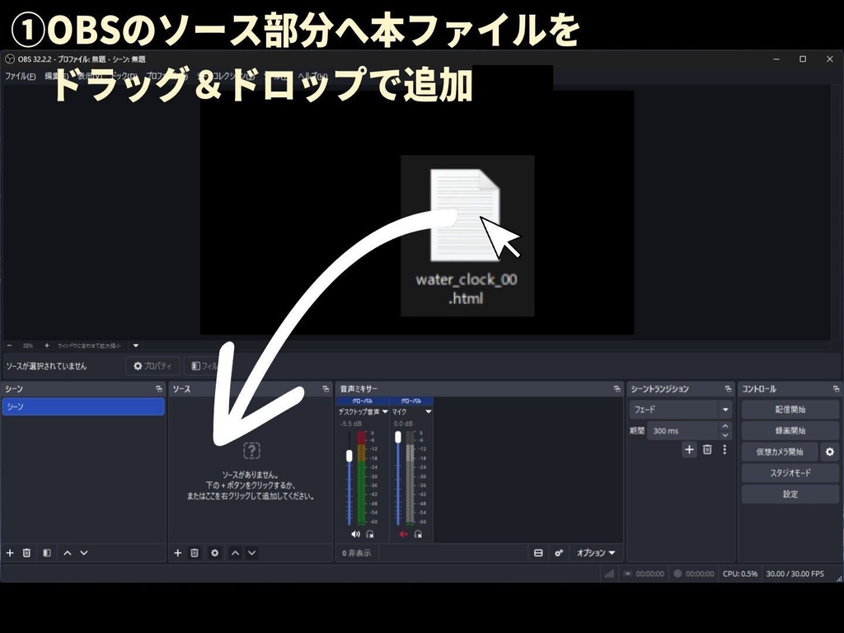Image resolution: width=844 pixels, height=633 pixels.
Task: Move scene down with the down arrow
Action: coord(84,553)
